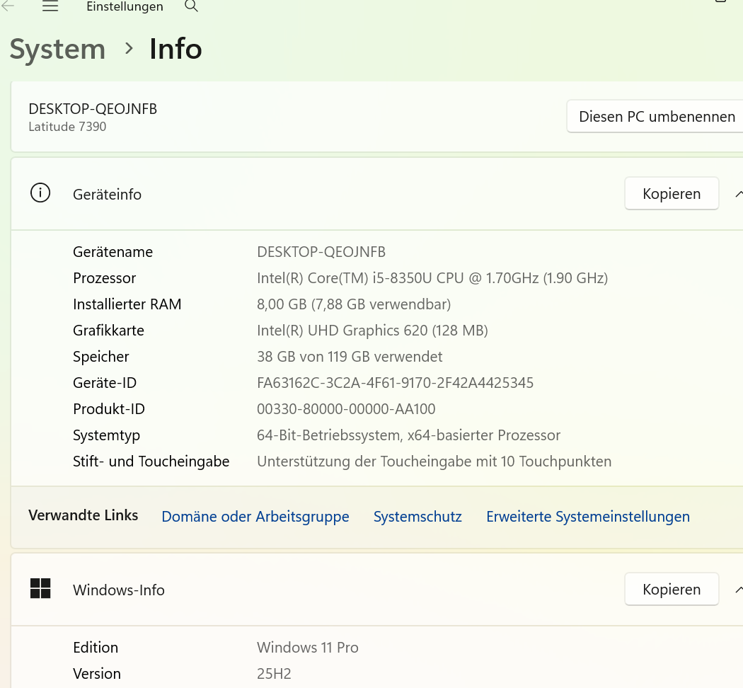Collapse the Geräteinfo section chevron

point(738,194)
